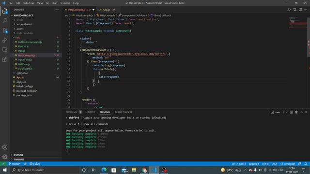Open editor More Actions ellipsis
Viewport: 310px width, 174px height.
click(306, 10)
